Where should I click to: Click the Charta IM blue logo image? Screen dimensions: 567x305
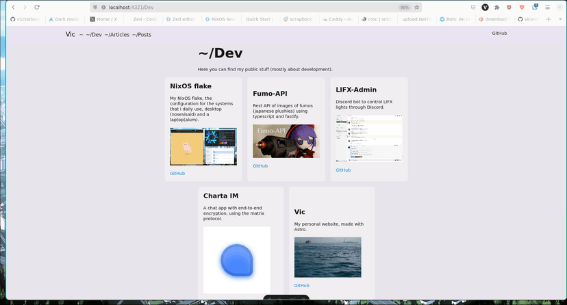[x=237, y=260]
